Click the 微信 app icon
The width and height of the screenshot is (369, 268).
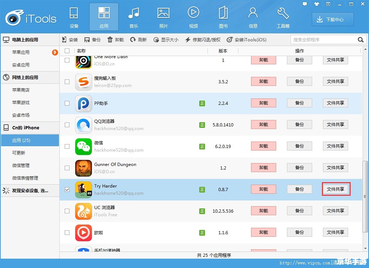[83, 147]
